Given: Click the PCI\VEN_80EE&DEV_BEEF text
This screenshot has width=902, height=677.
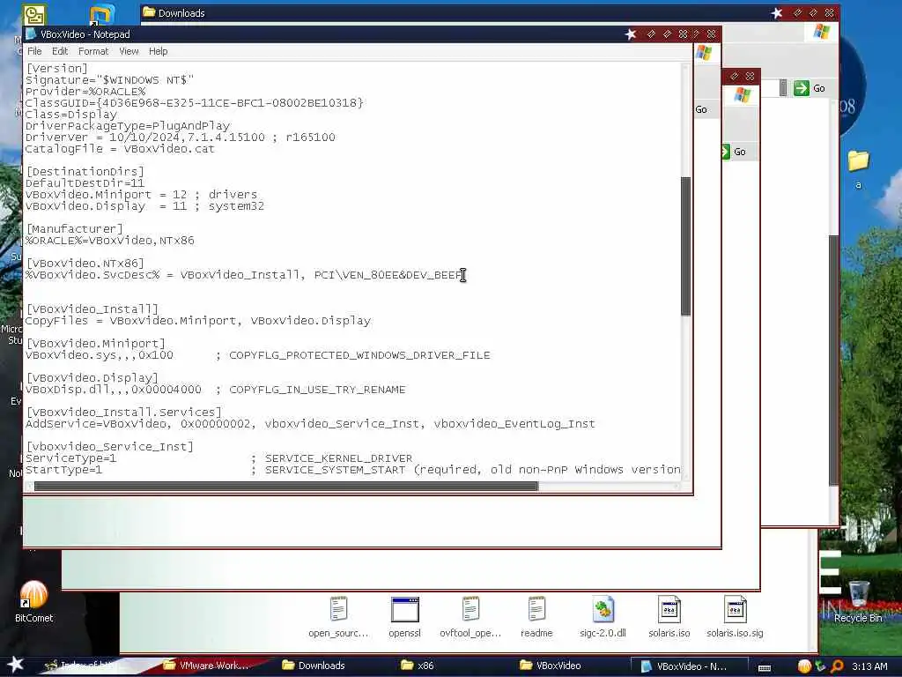Looking at the screenshot, I should (388, 275).
